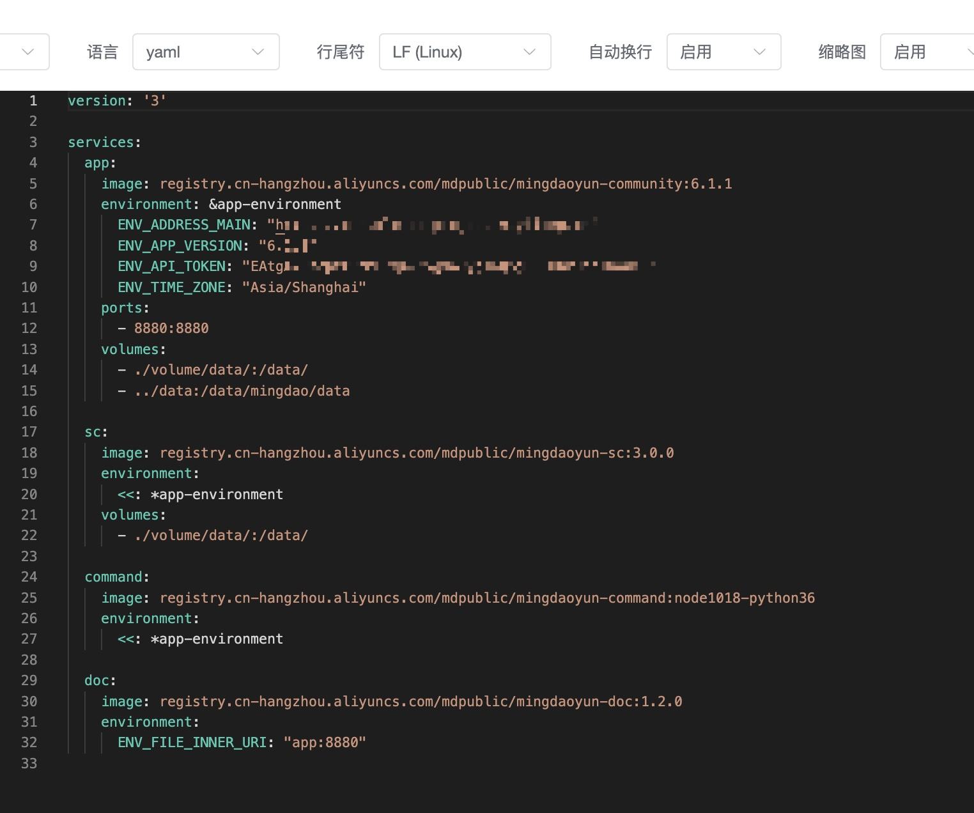Click the app:8880 value of ENV_FILE_INNER_URI
Viewport: 974px width, 813px height.
(325, 742)
